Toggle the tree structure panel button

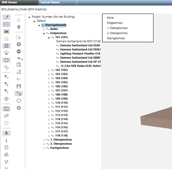[x=19, y=94]
